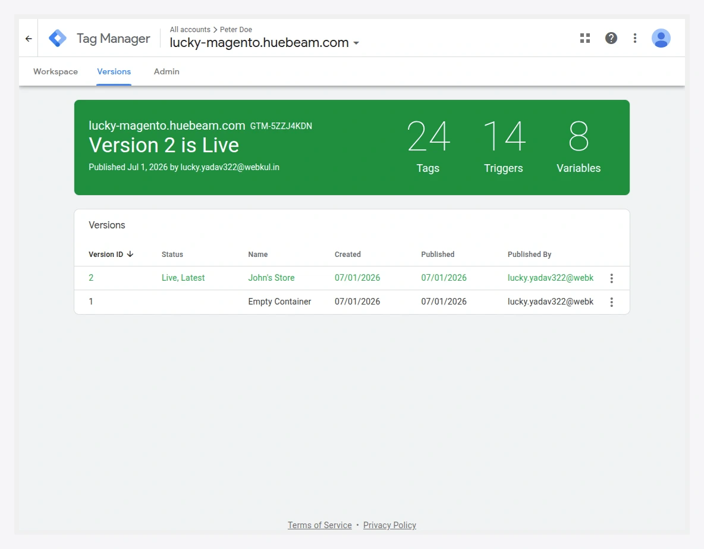Open the Admin tab
The height and width of the screenshot is (549, 704).
pos(166,71)
